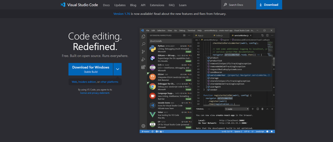The image size is (333, 142).
Task: Open the Learn nav item
Action: click(x=183, y=5)
